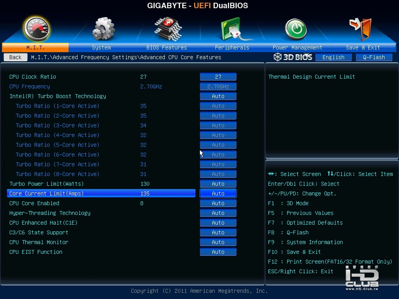Select CPU EIST Function label
The image size is (399, 299).
pyautogui.click(x=35, y=252)
